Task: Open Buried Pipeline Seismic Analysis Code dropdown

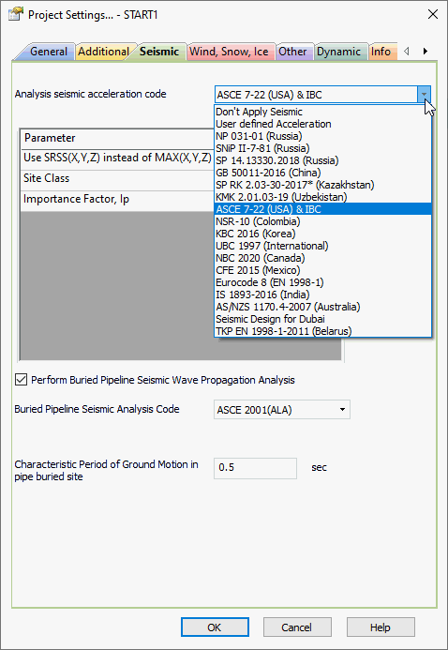Action: 281,410
